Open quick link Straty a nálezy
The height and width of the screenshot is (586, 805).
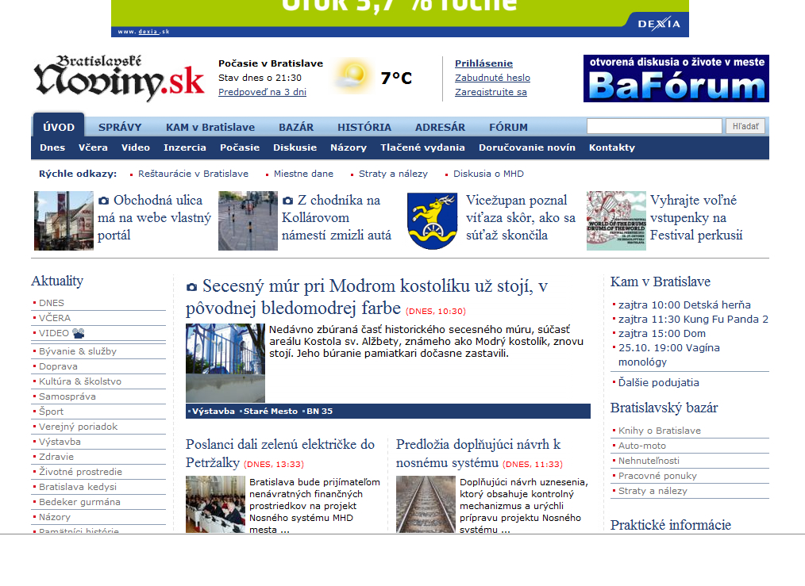[393, 174]
